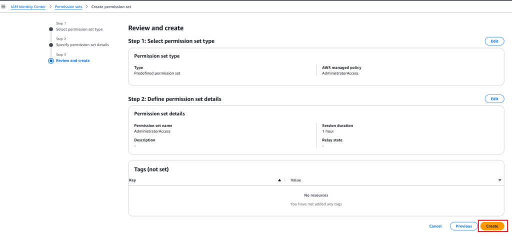Open Permission sets breadcrumb link

point(68,6)
